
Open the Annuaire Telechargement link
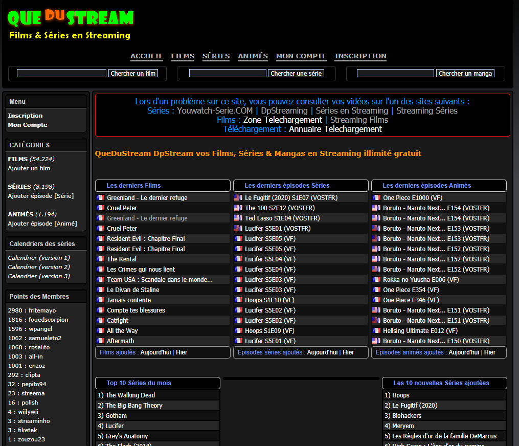(x=335, y=129)
